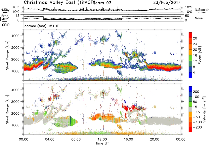This screenshot has height=145, width=209.
Task: Click the "Nave" legend label
Action: point(199,18)
